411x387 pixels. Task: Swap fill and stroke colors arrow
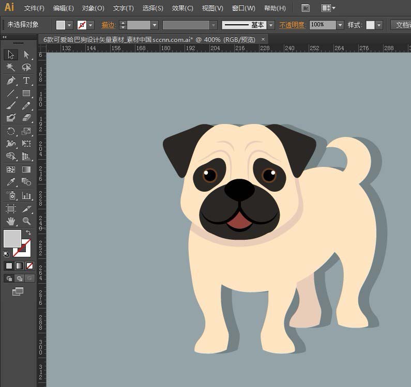[x=28, y=233]
